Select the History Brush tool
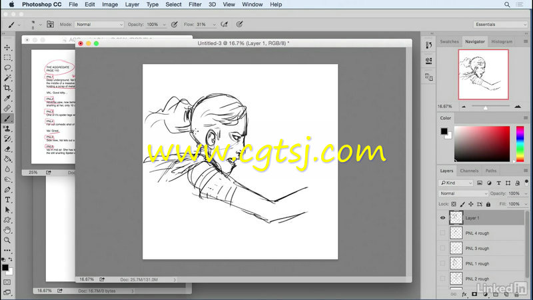Image resolution: width=533 pixels, height=300 pixels. [7, 139]
